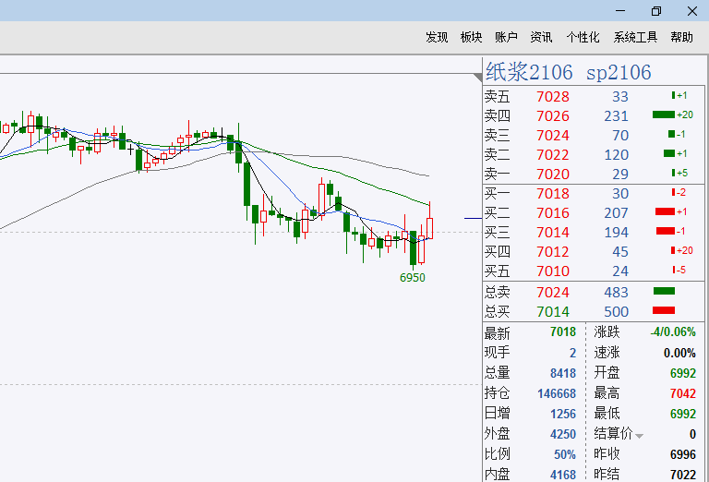Click the 卖四 green volume bar
This screenshot has width=709, height=482.
pos(663,115)
